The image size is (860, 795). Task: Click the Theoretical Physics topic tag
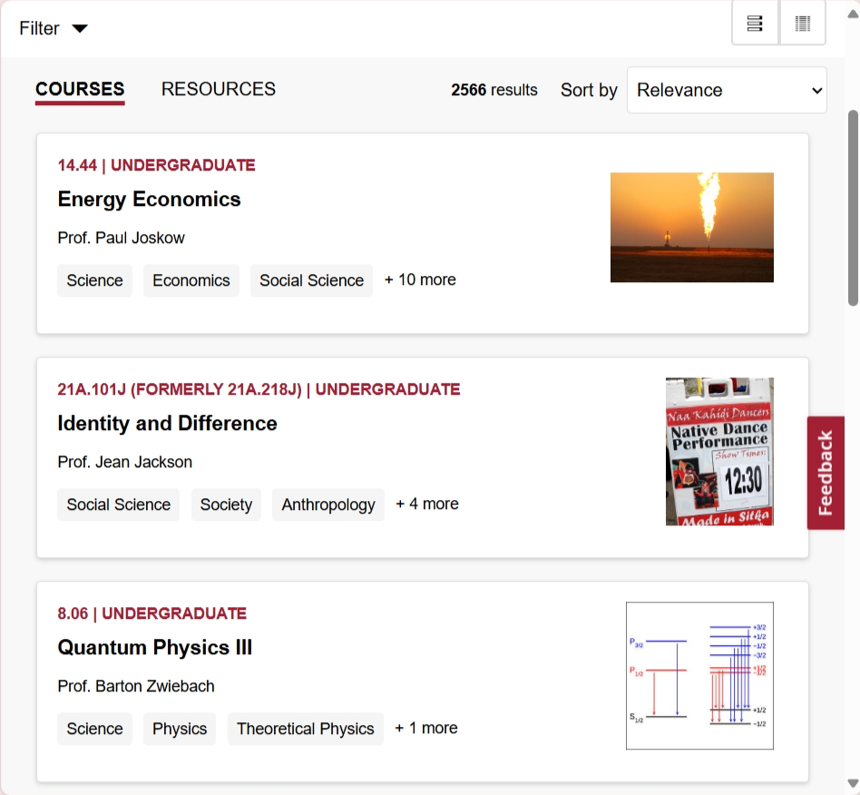tap(306, 729)
